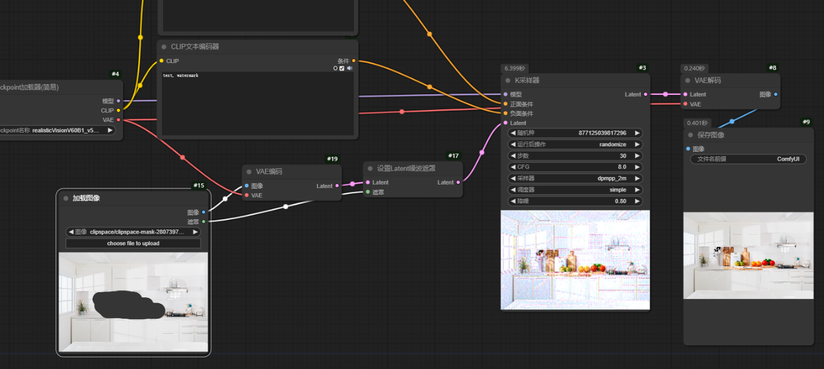Image resolution: width=824 pixels, height=369 pixels.
Task: Click the green 遮罩 output port on 加载图像
Action: tap(204, 221)
